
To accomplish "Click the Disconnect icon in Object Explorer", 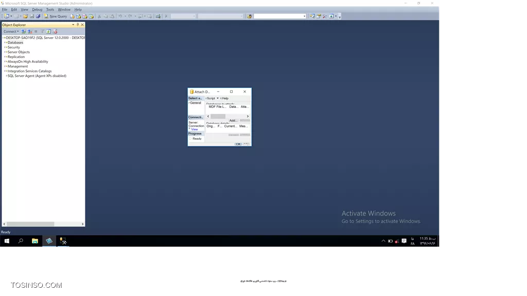I will click(30, 31).
